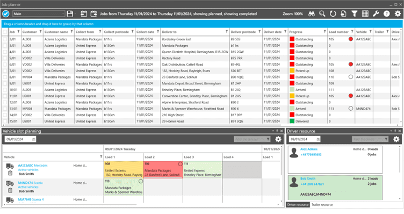This screenshot has width=404, height=214.
Task: Open filter on Customer column
Action: 40,32
